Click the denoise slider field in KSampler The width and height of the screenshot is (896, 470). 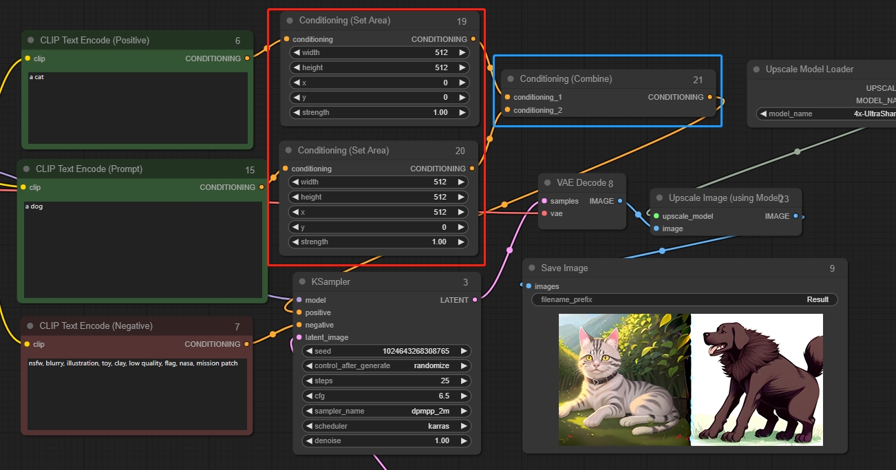pos(386,441)
